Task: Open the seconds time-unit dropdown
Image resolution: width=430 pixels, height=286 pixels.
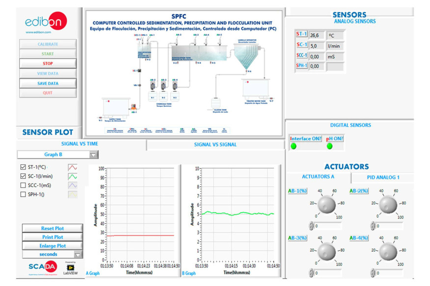Action: (x=79, y=254)
